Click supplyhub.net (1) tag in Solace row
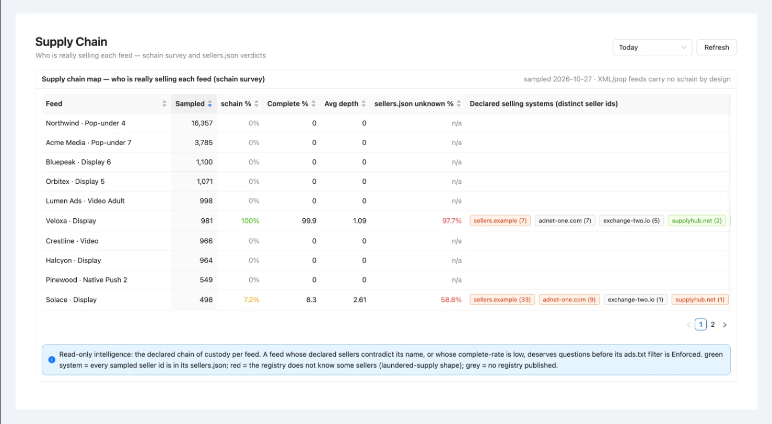 (x=699, y=300)
